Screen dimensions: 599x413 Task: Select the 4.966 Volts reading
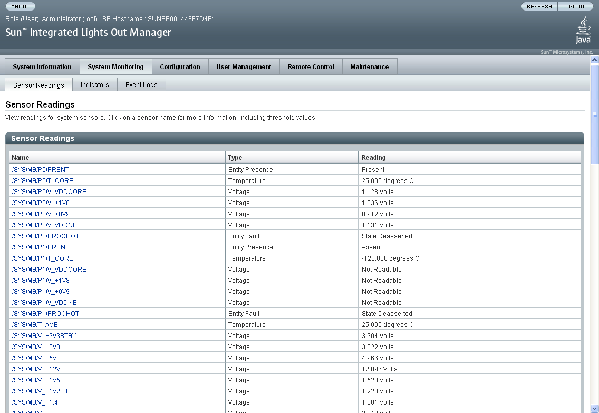378,358
